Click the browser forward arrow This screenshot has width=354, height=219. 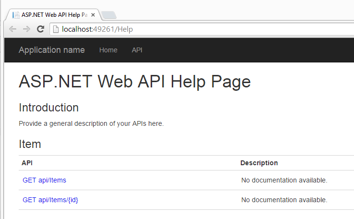click(26, 29)
